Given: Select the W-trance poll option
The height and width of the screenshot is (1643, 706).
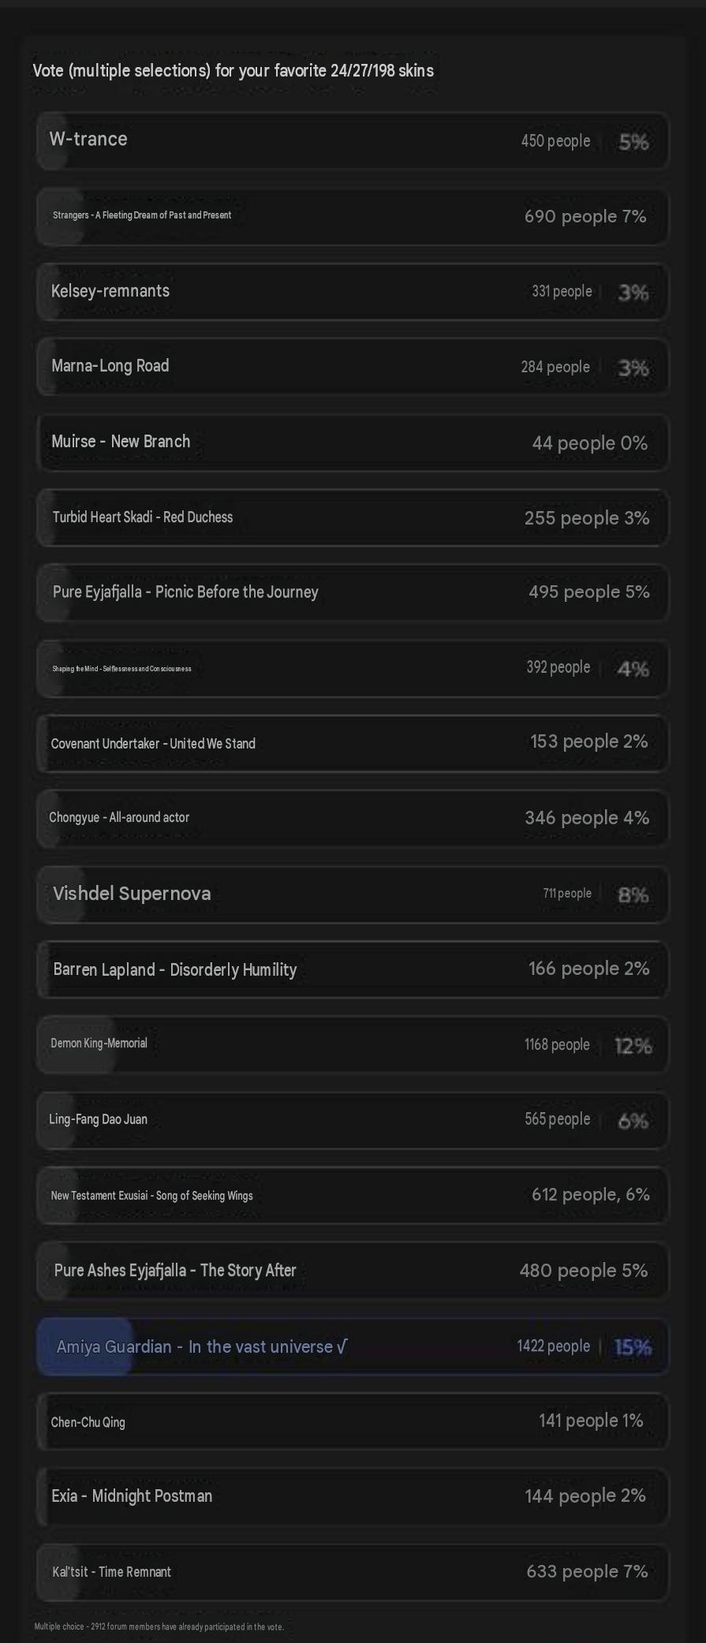Looking at the screenshot, I should click(353, 141).
